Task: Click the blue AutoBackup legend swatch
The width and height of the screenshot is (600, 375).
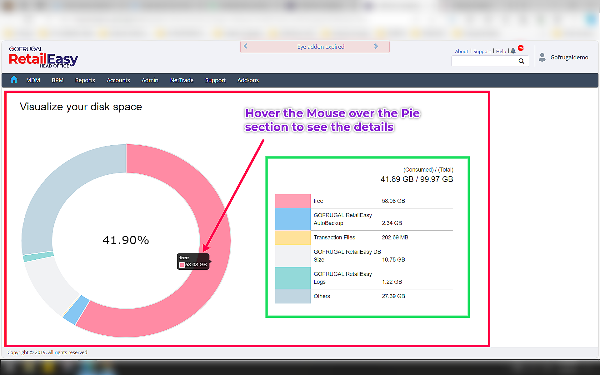Action: [x=292, y=219]
